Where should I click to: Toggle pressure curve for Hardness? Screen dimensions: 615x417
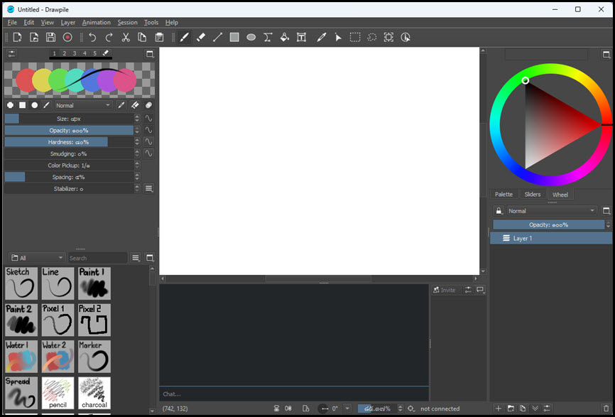[148, 141]
